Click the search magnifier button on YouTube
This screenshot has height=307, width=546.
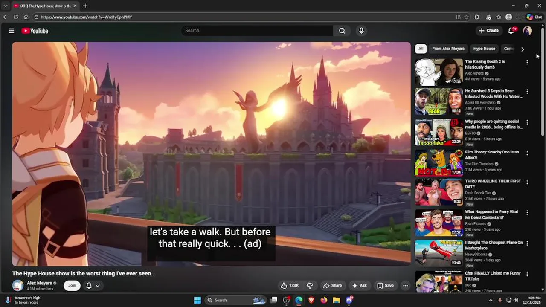[342, 31]
